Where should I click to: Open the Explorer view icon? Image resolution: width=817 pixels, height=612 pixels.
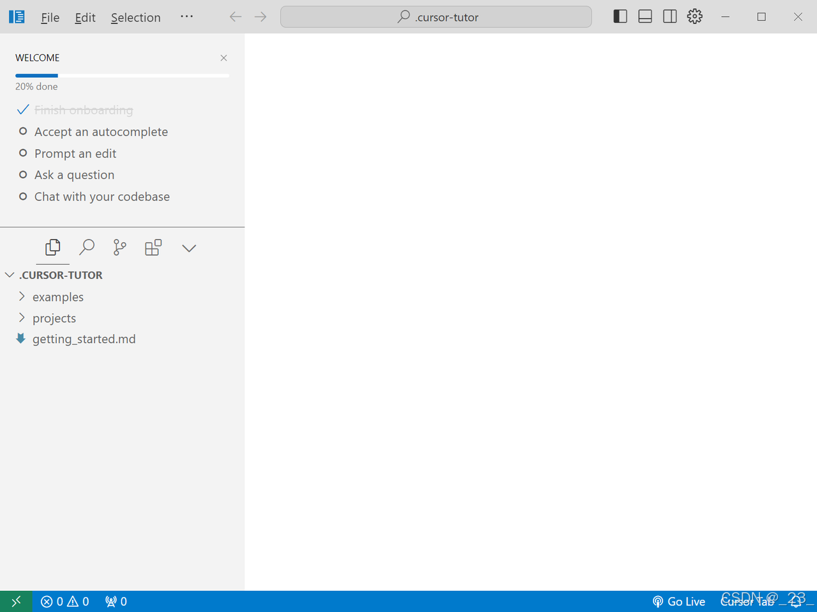click(x=53, y=247)
